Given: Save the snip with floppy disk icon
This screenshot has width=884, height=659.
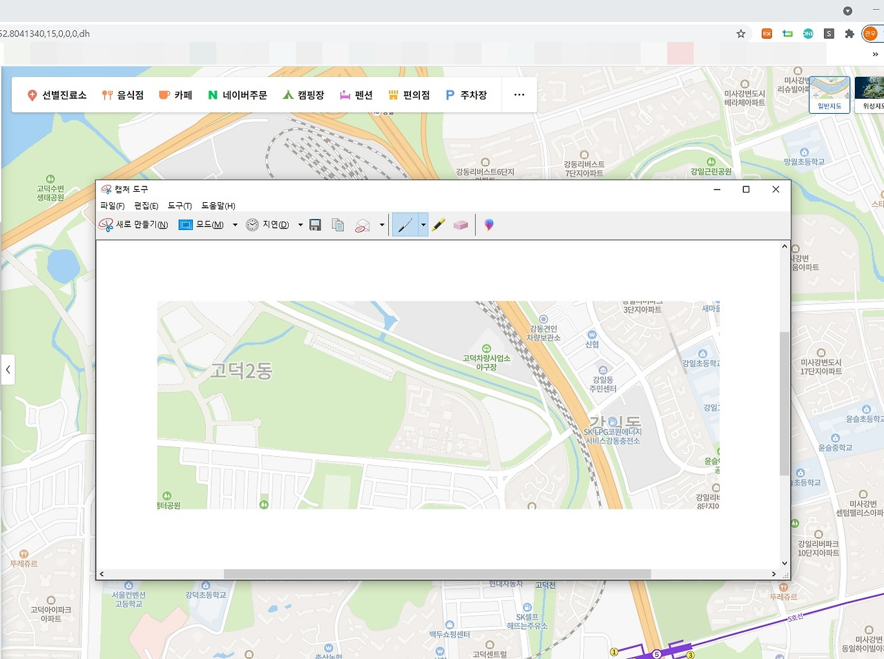Looking at the screenshot, I should point(316,225).
